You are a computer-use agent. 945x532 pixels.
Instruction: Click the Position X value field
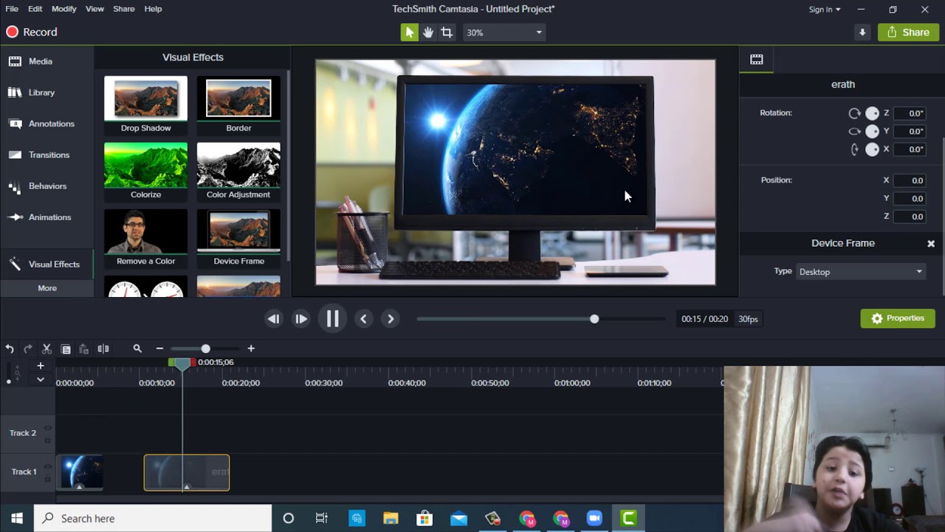pos(910,180)
